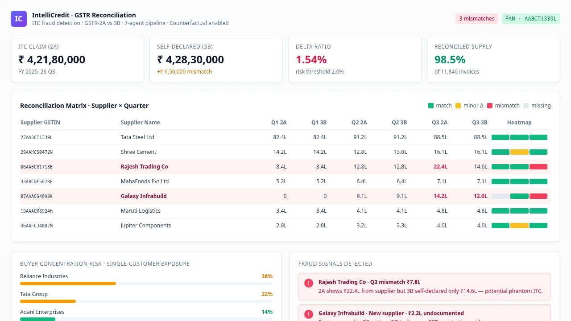Click GSTIN 06AABCR1718E
Image resolution: width=571 pixels, height=321 pixels.
[37, 167]
